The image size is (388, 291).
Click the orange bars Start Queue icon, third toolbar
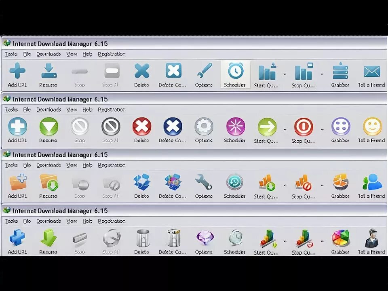click(x=267, y=183)
